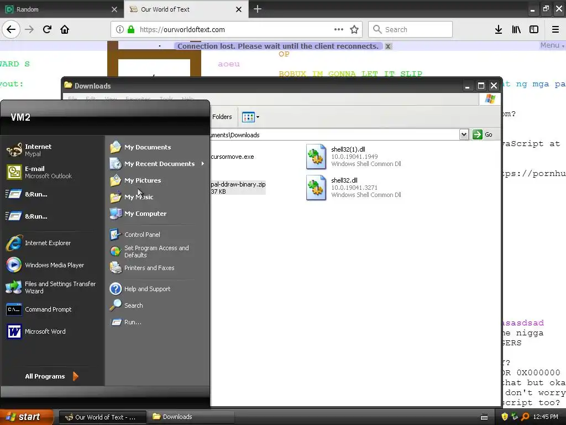
Task: Open a new browser tab
Action: [258, 9]
